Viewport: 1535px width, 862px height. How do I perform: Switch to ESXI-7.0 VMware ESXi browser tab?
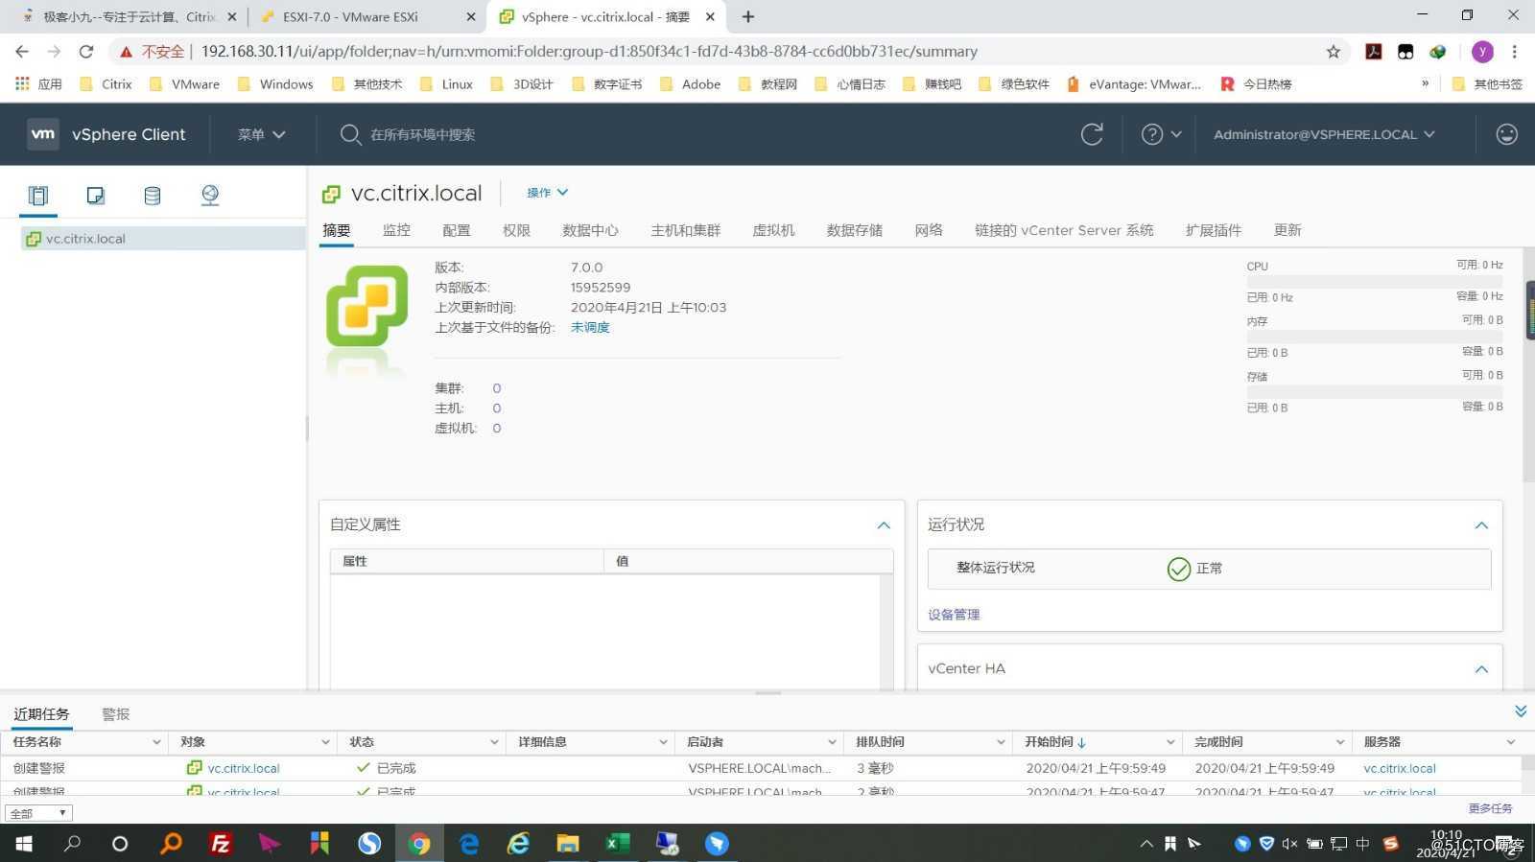366,16
